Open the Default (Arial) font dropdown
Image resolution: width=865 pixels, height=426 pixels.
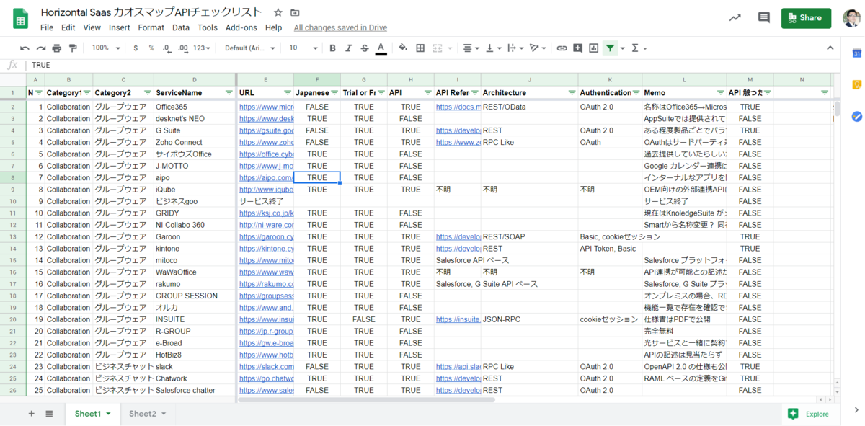[250, 48]
